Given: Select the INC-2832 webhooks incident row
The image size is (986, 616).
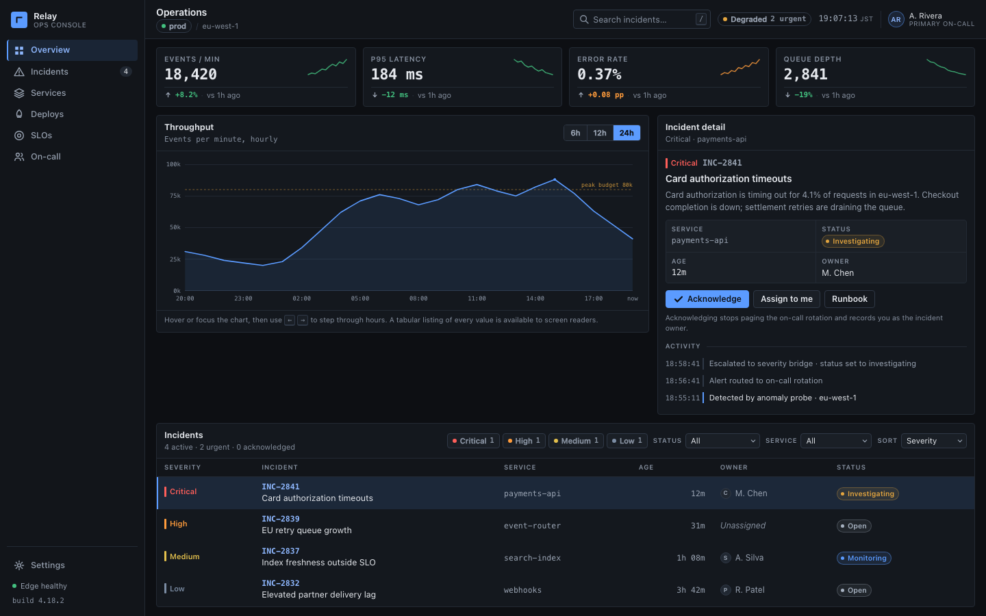Looking at the screenshot, I should [x=566, y=590].
